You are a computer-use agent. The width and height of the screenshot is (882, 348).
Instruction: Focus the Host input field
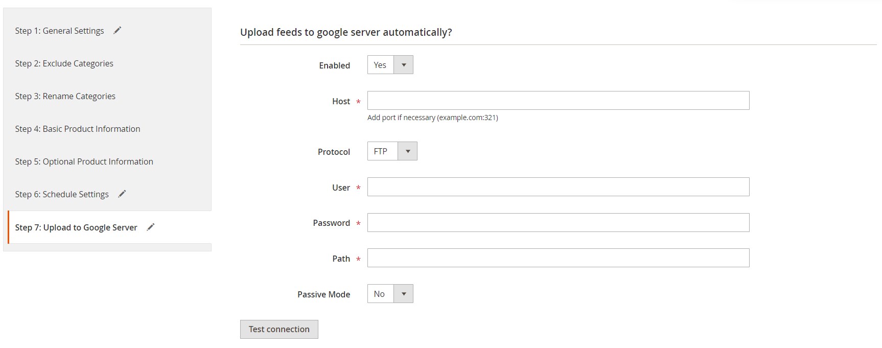pyautogui.click(x=558, y=101)
